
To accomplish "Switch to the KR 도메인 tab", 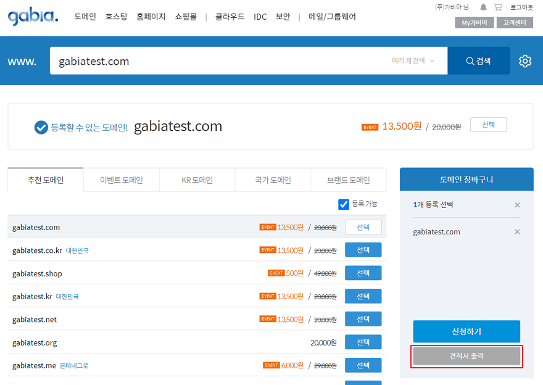I will pos(197,180).
